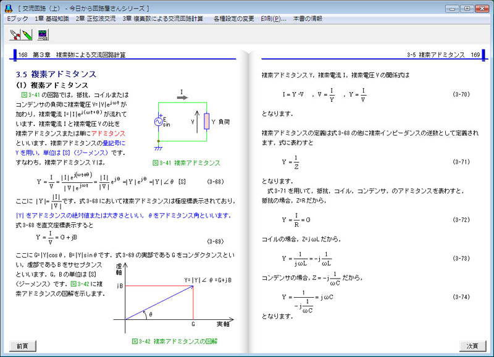The image size is (494, 357).
Task: Close the e-book window
Action: (482, 9)
